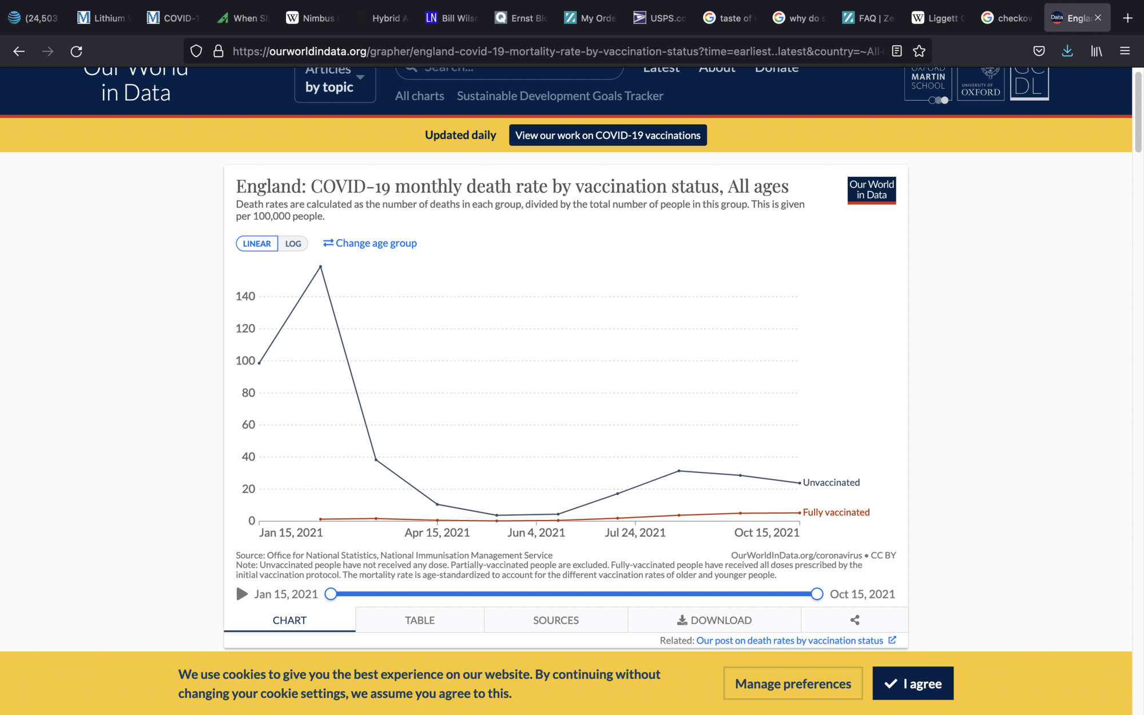Screen dimensions: 1144x715
Task: Open the Firefox downloads arrow icon
Action: pos(1067,51)
